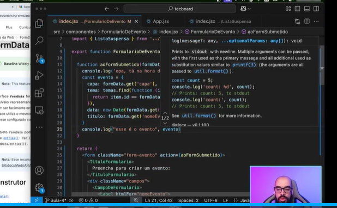337x208 pixels.
Task: Go back in editor navigation
Action: click(x=106, y=9)
